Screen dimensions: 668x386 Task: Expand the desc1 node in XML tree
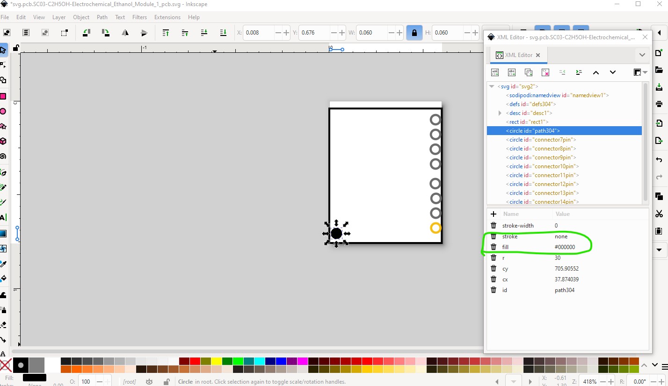click(500, 113)
